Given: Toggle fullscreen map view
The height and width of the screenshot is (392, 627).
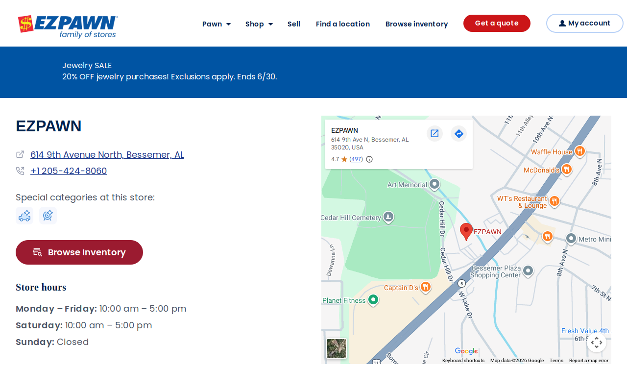Looking at the screenshot, I should (597, 342).
